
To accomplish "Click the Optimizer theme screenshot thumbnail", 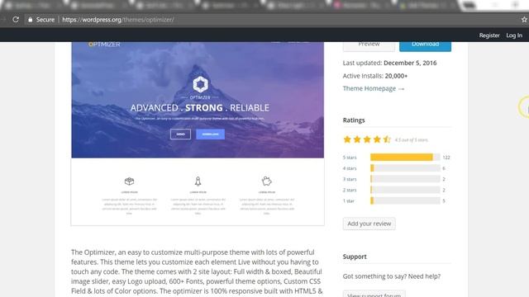I will (198, 134).
